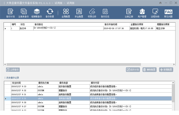Viewport: 179px width, 115px height.
Task: Open 全局配置 settings icon
Action: (66, 13)
